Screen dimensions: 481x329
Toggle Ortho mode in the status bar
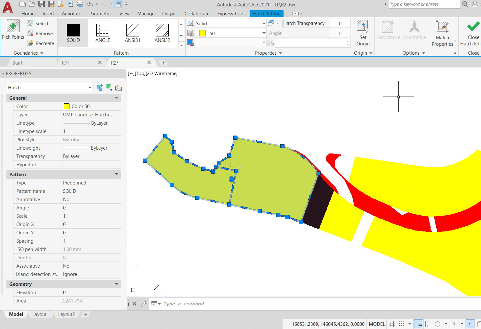point(428,324)
